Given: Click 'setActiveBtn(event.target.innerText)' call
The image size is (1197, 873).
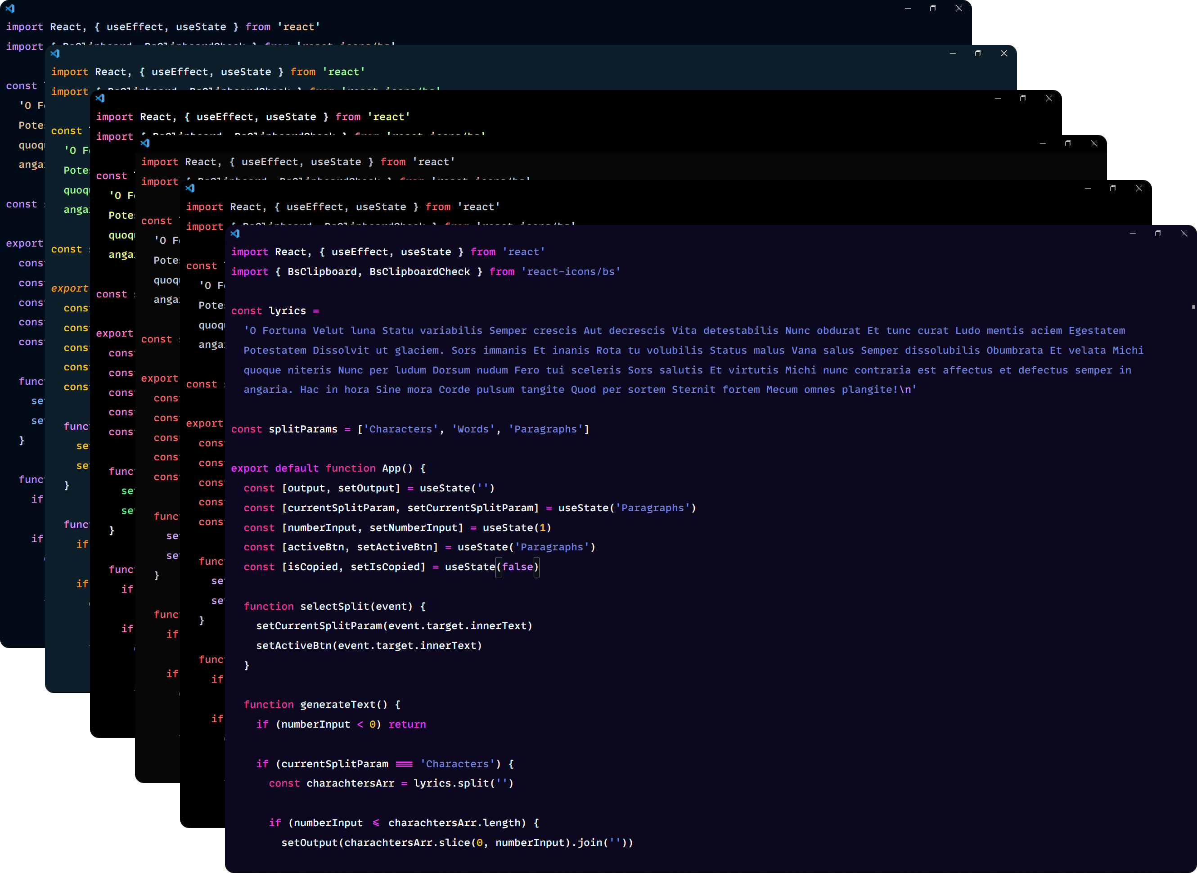Looking at the screenshot, I should 369,645.
